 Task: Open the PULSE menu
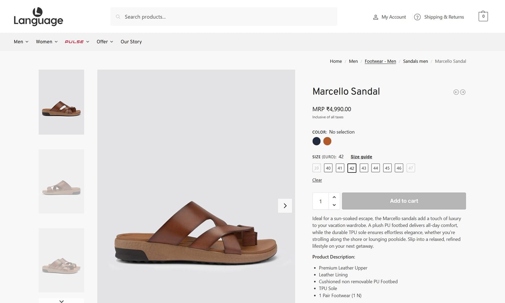coord(77,42)
